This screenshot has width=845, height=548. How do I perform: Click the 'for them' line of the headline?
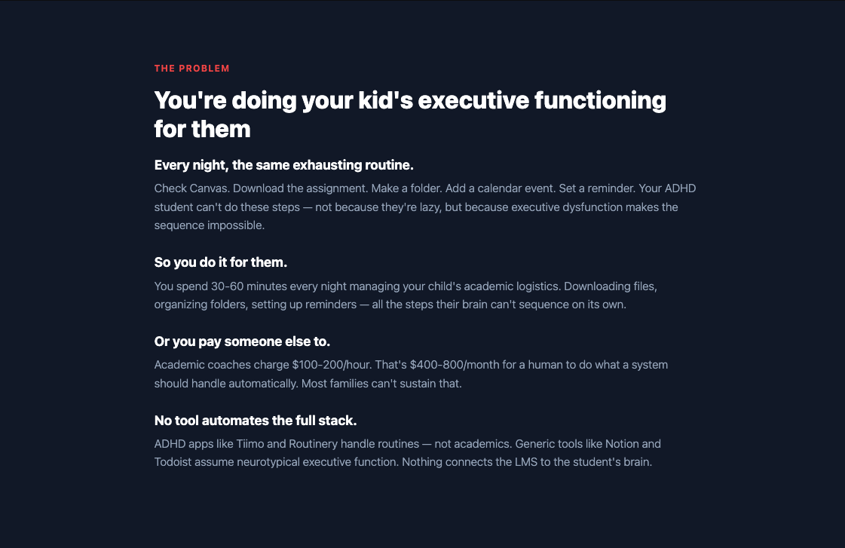coord(202,130)
